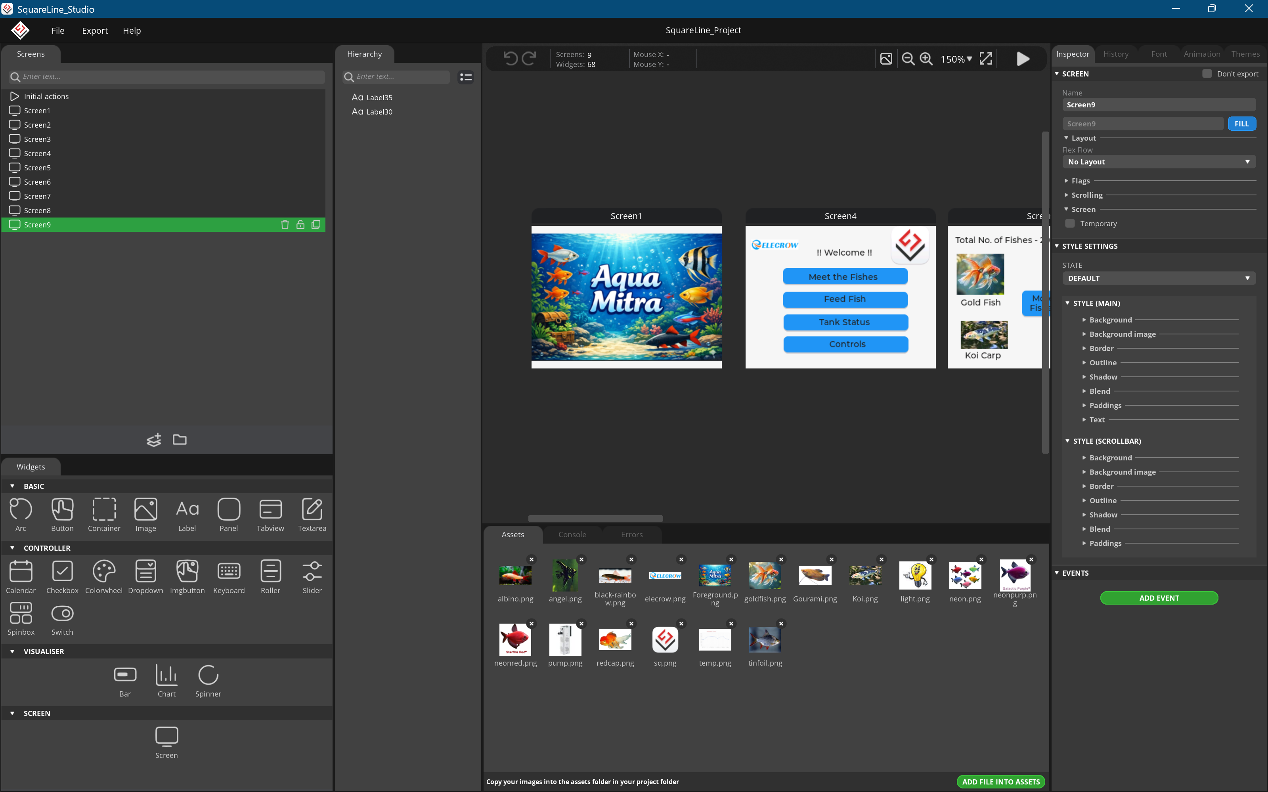1268x792 pixels.
Task: Check the Temporary screen checkbox
Action: point(1070,224)
